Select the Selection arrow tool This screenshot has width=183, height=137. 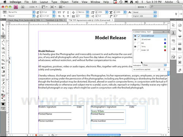pos(3,25)
